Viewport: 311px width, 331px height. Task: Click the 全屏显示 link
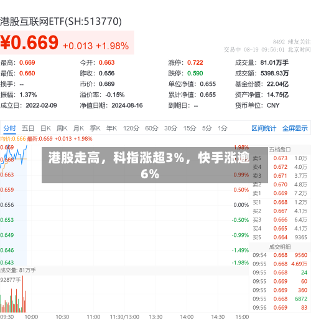tap(295, 128)
